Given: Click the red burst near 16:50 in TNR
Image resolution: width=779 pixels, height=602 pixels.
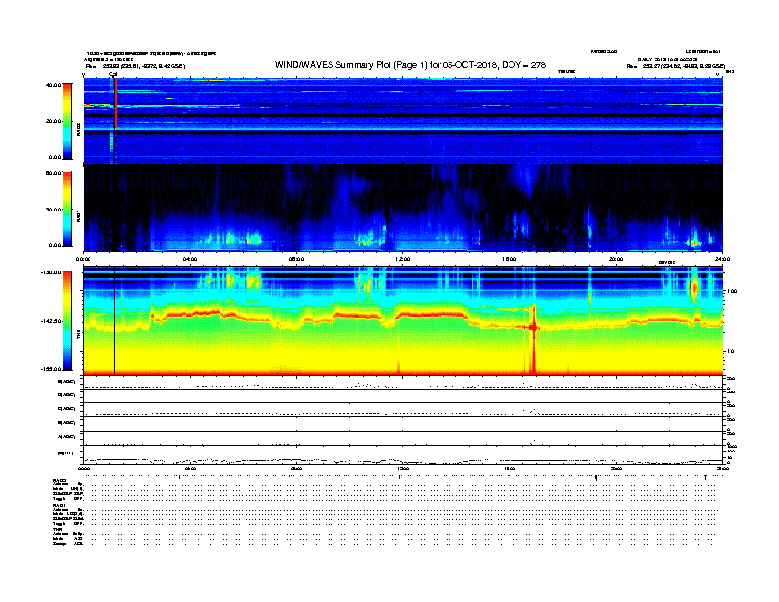Looking at the screenshot, I should [533, 337].
